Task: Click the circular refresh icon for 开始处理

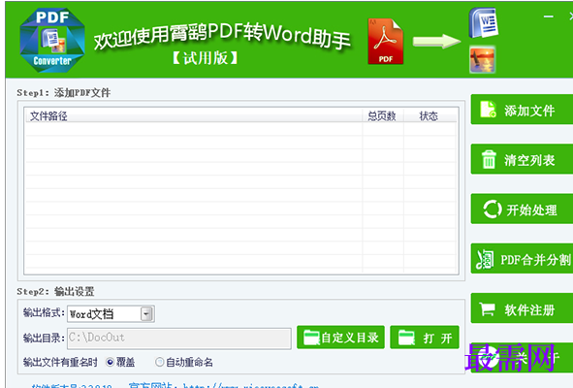Action: click(x=492, y=210)
